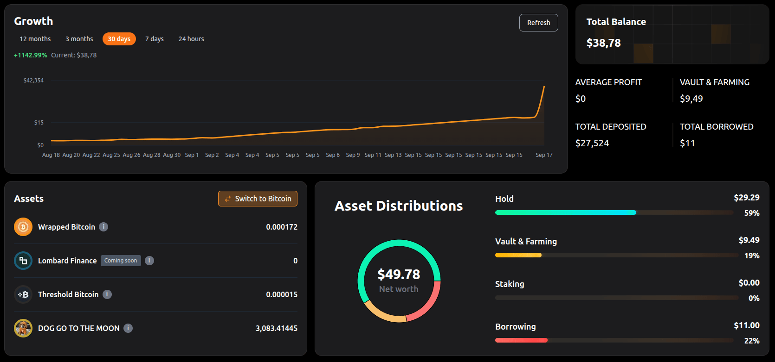775x362 pixels.
Task: Click the Hold distribution progress bar
Action: coord(614,212)
